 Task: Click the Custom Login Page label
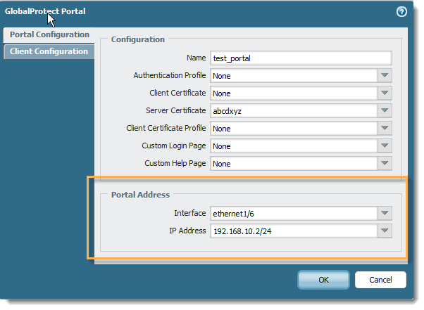pos(173,146)
